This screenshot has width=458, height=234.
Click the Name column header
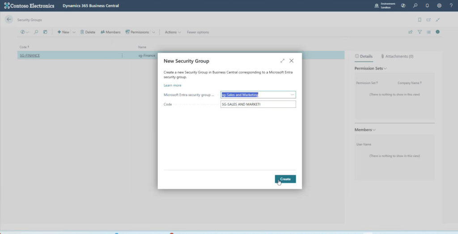click(142, 47)
